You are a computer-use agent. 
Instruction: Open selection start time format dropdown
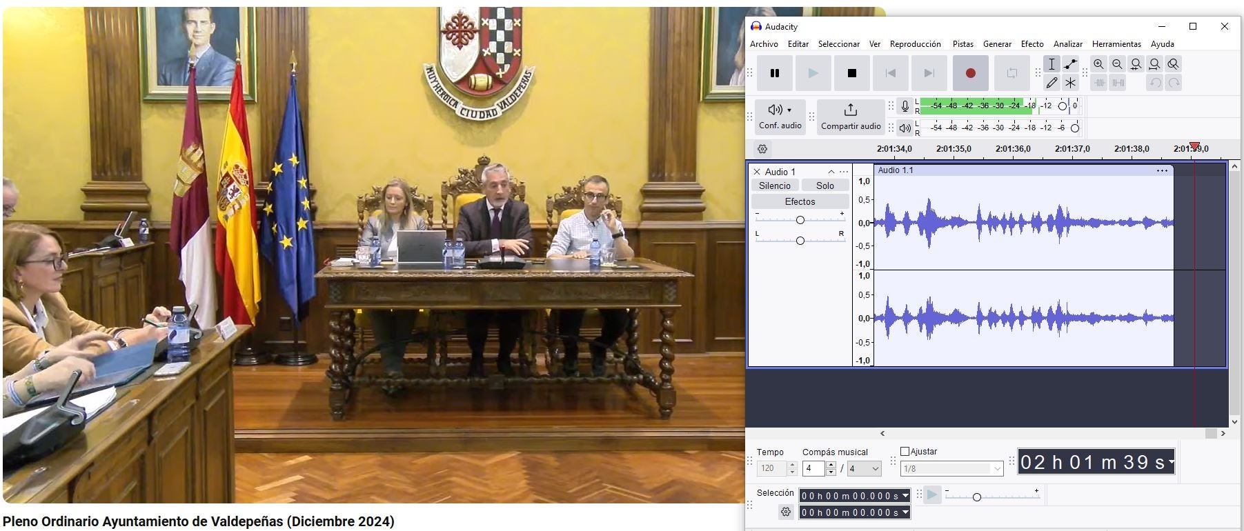click(x=906, y=496)
